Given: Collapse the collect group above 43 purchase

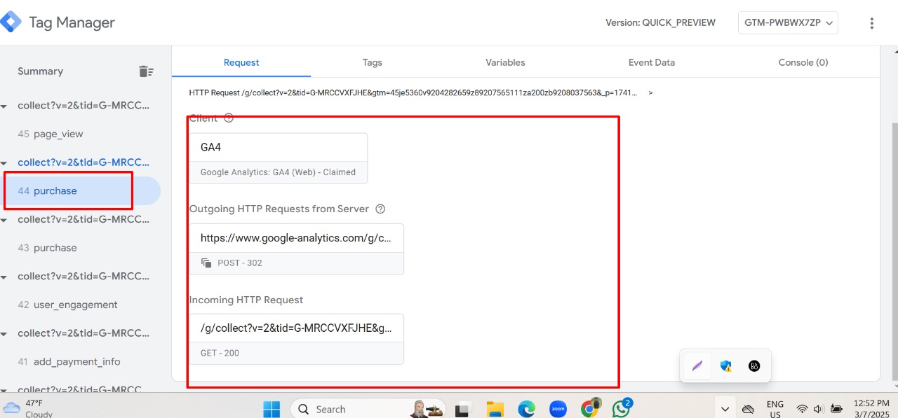Looking at the screenshot, I should 4,220.
